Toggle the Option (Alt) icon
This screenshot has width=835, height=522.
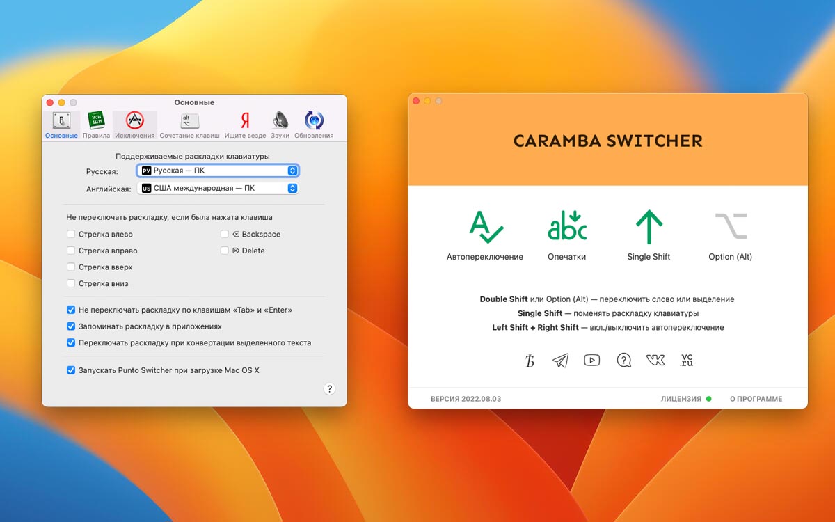point(731,226)
